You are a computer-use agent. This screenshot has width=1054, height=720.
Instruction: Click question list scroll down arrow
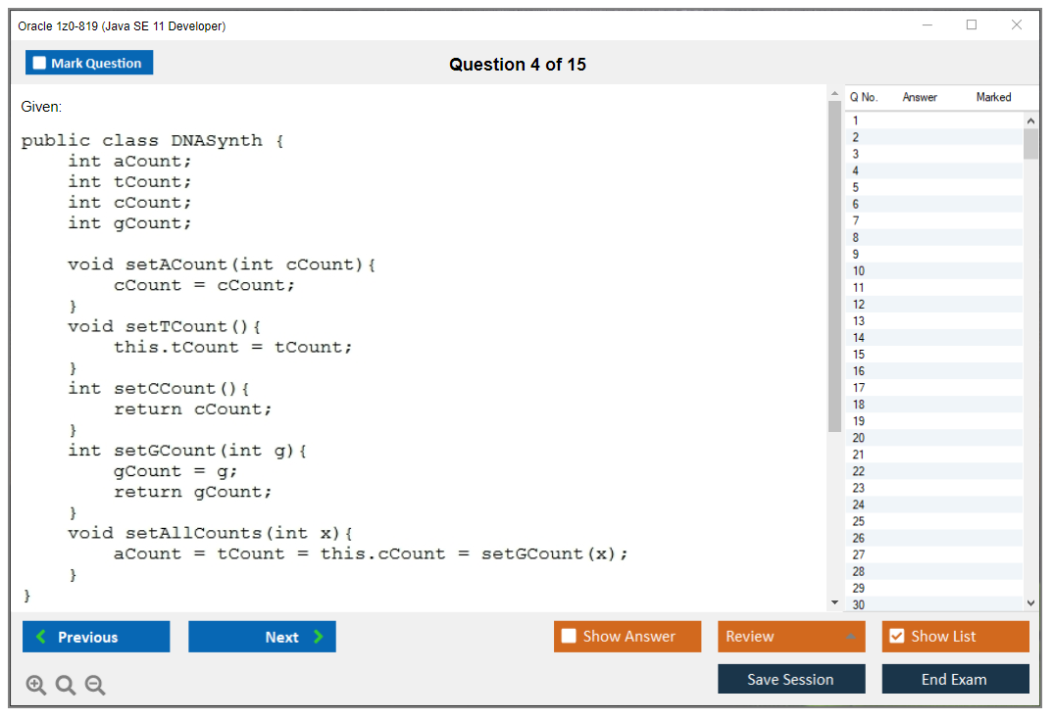(1030, 603)
